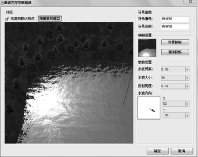The height and width of the screenshot is (157, 198).
Task: Toggle the 隐藏景观模型 button
Action: point(50,19)
